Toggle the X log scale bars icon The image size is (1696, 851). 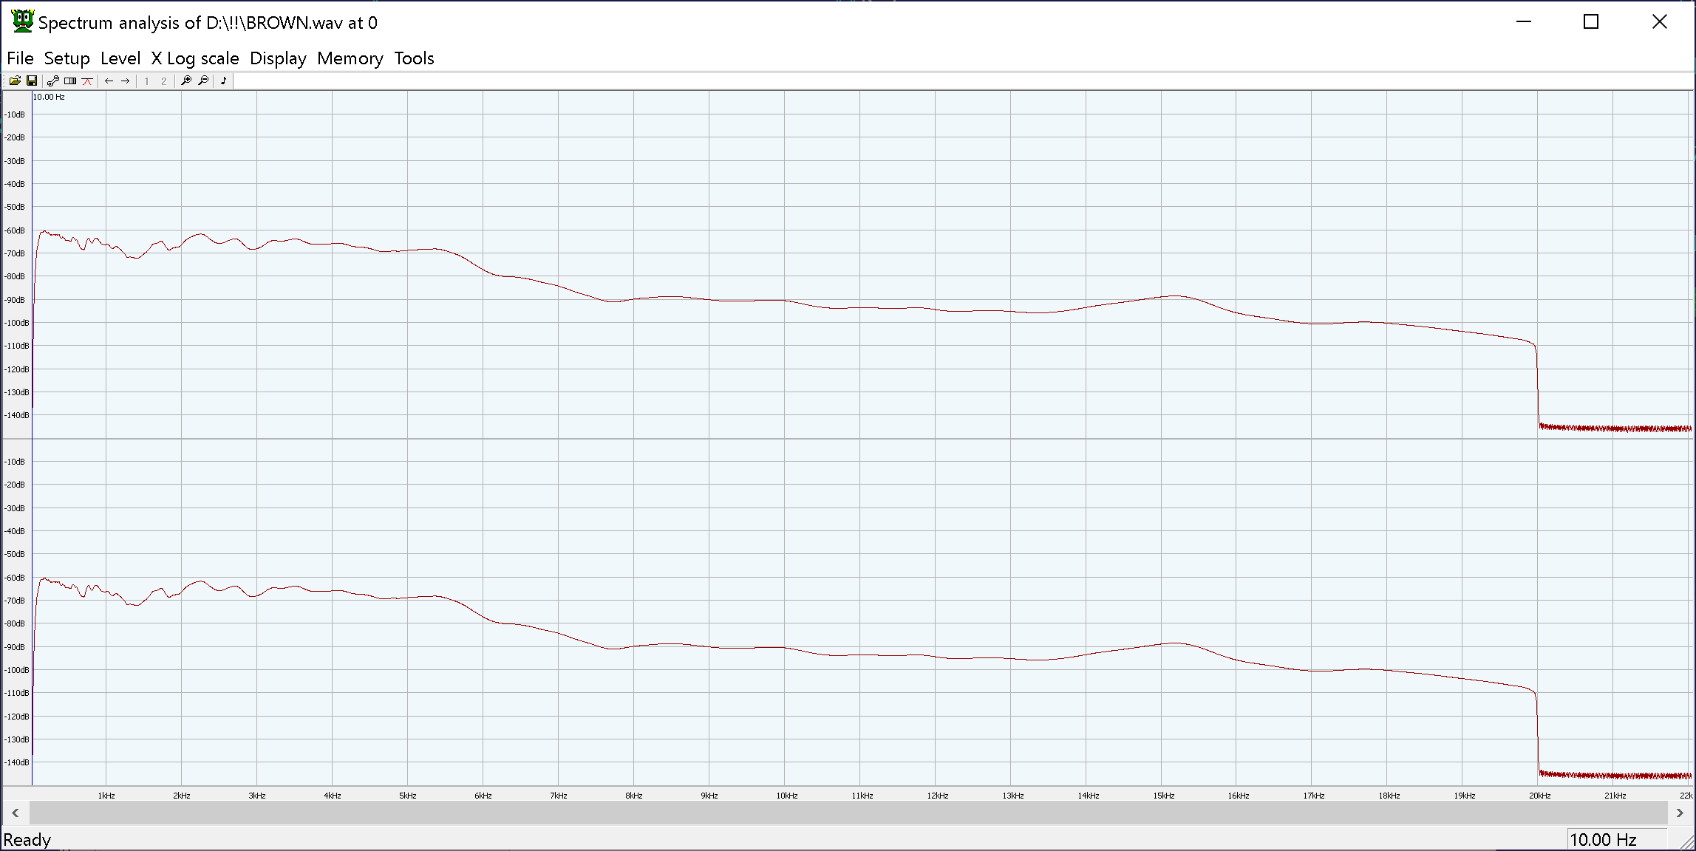pos(70,81)
